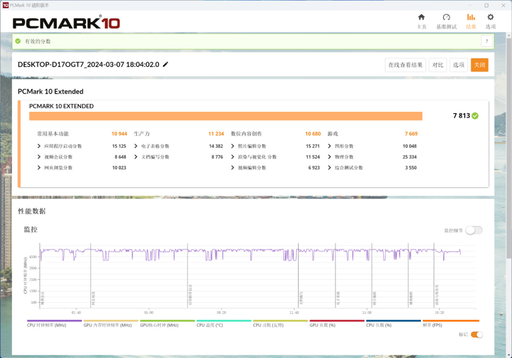
Task: Toggle the 监控细节 switch
Action: 474,230
